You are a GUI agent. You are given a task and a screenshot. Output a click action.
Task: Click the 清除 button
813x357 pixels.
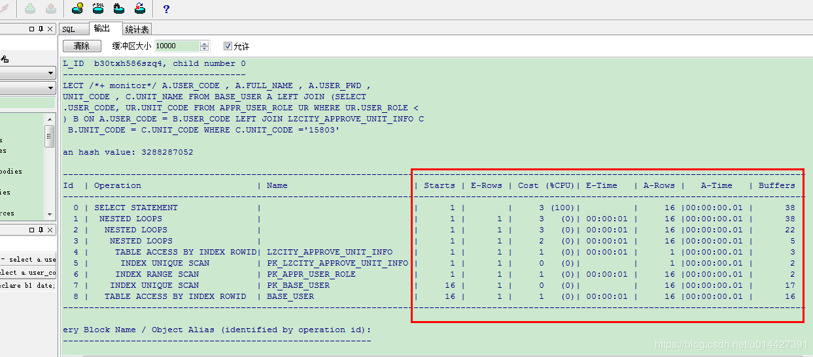(82, 46)
